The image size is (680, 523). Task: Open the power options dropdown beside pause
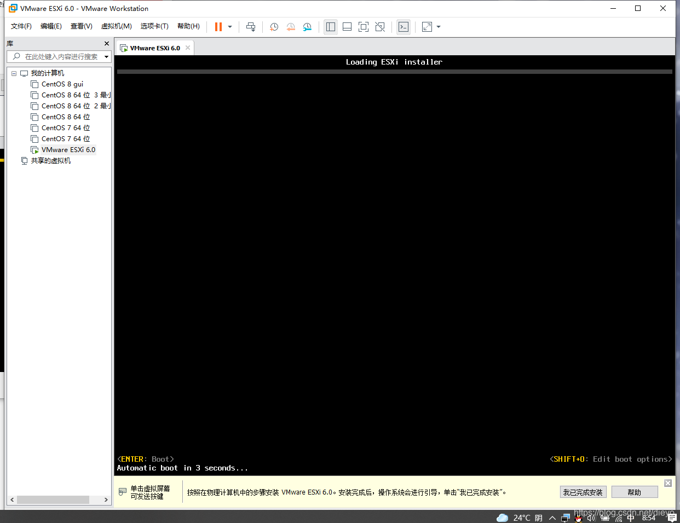(230, 27)
